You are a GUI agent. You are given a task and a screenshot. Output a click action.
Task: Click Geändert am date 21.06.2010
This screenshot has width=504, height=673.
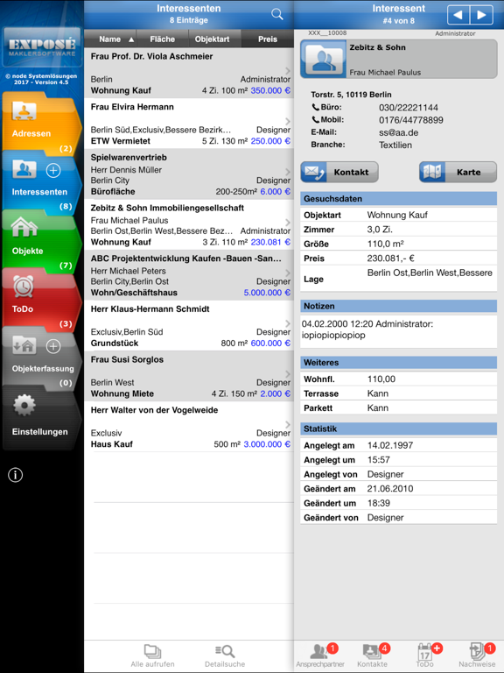coord(390,489)
